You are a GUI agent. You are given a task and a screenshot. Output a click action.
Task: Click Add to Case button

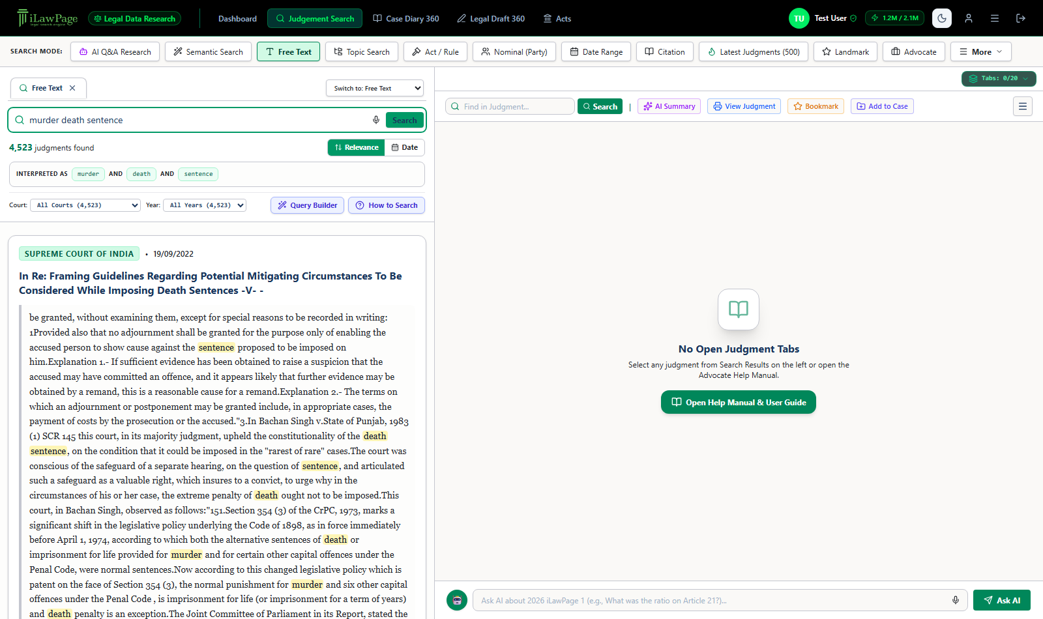[x=882, y=106]
